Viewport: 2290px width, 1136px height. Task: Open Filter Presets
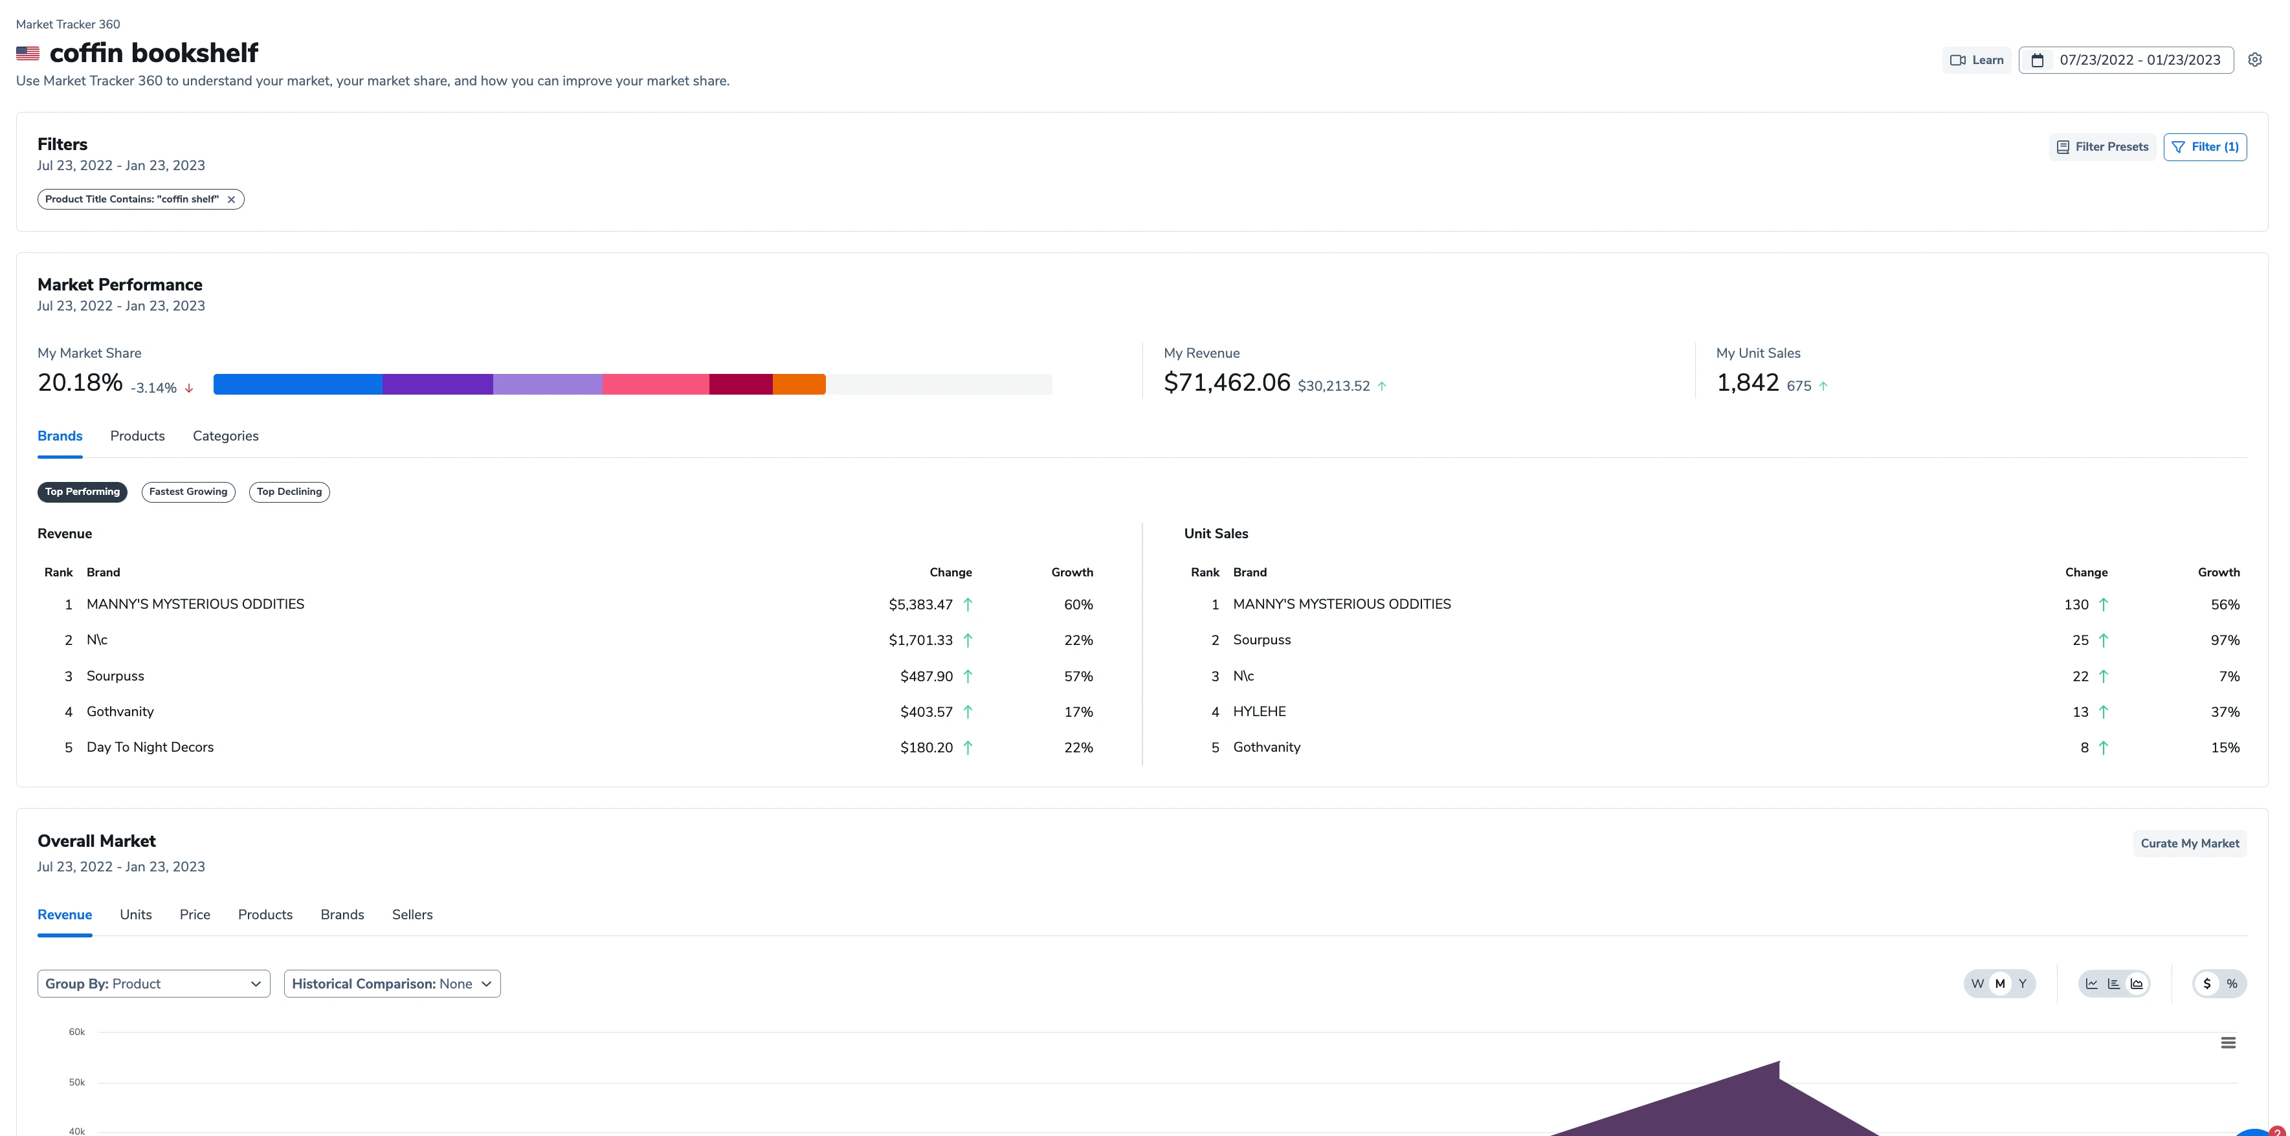(2102, 147)
